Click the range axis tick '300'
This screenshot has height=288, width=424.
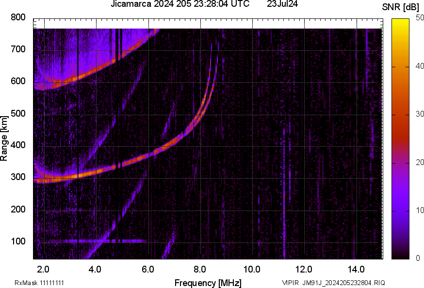pos(18,177)
